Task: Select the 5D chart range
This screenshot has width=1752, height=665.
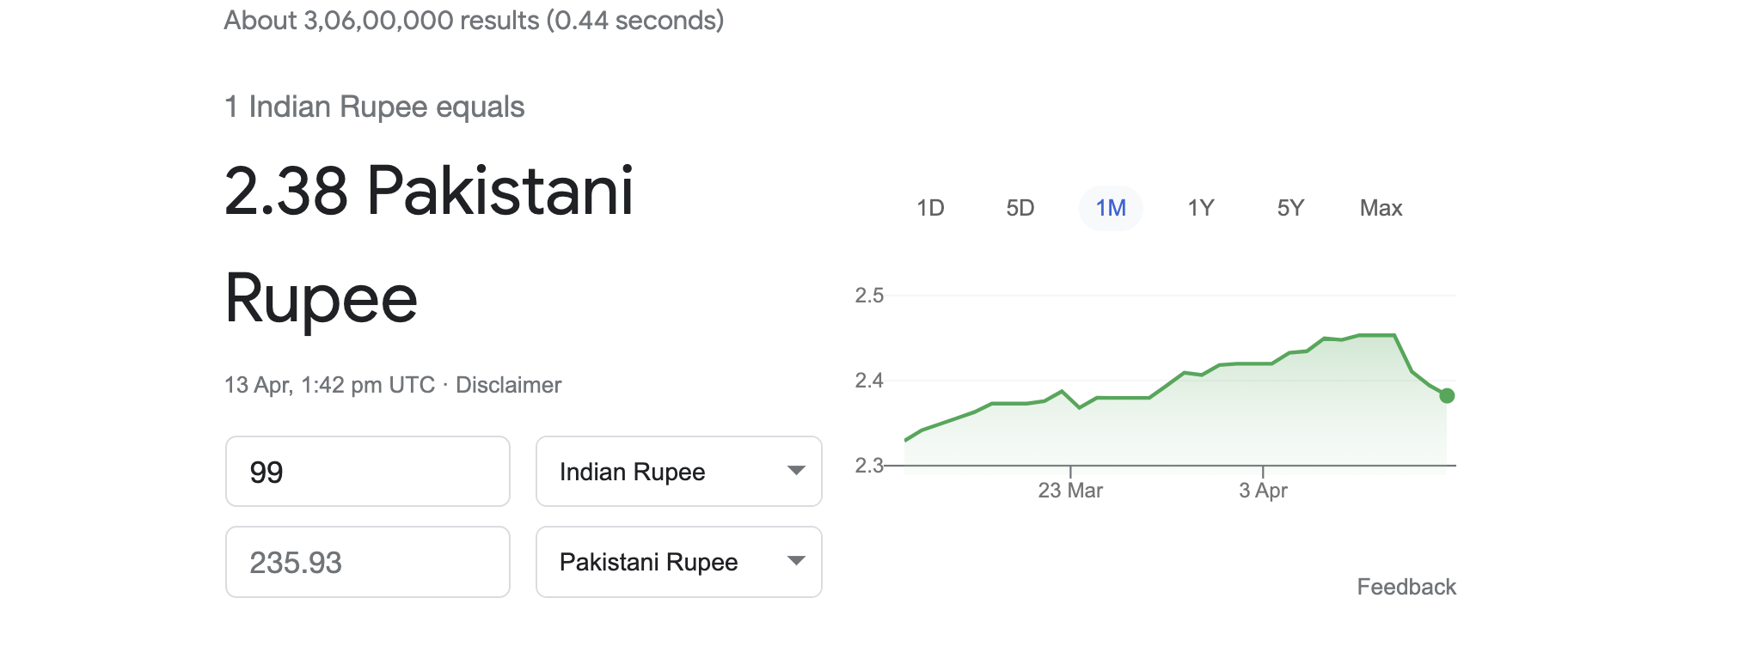Action: 1020,208
